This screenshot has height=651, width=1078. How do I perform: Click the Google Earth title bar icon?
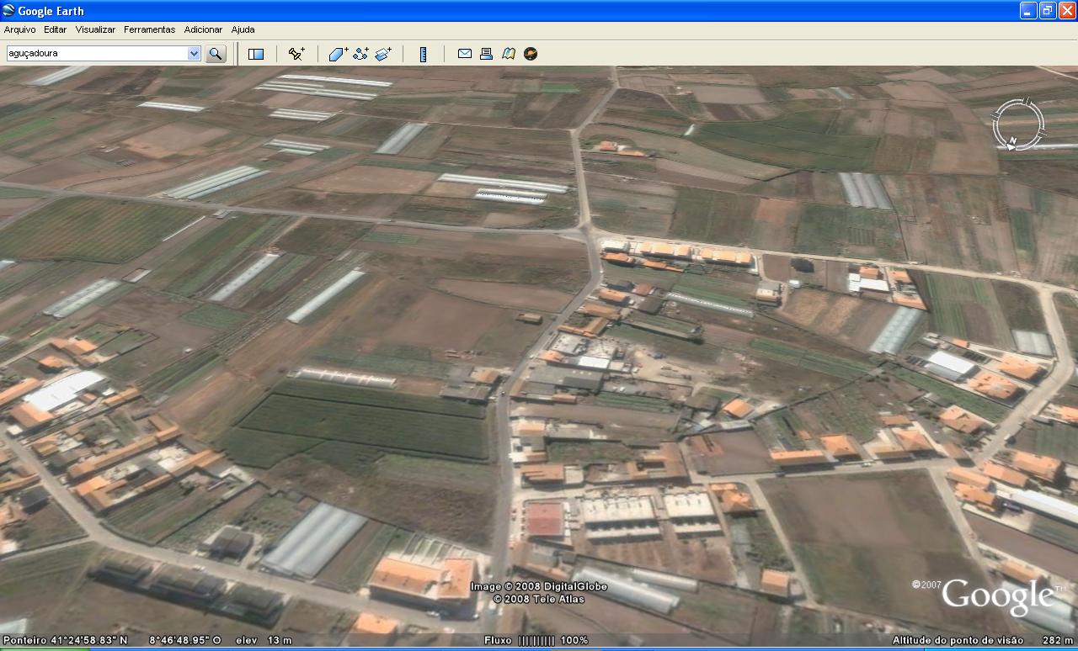[8, 11]
